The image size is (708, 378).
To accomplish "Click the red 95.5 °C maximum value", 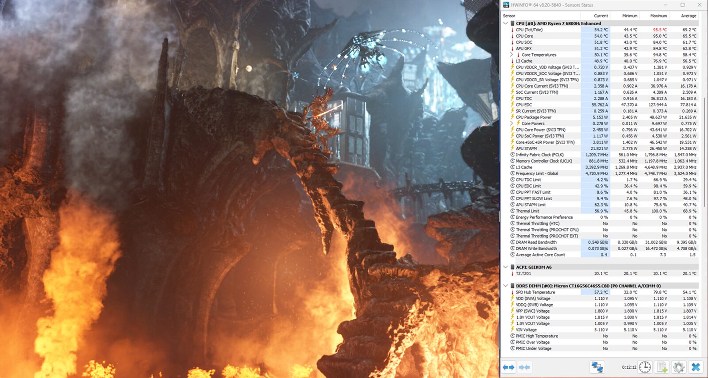I will [x=659, y=30].
